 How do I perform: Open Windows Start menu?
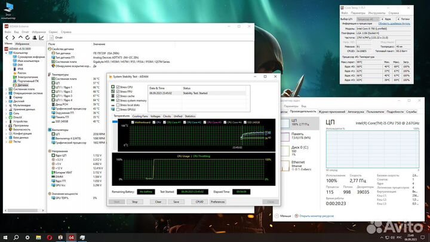click(5, 237)
